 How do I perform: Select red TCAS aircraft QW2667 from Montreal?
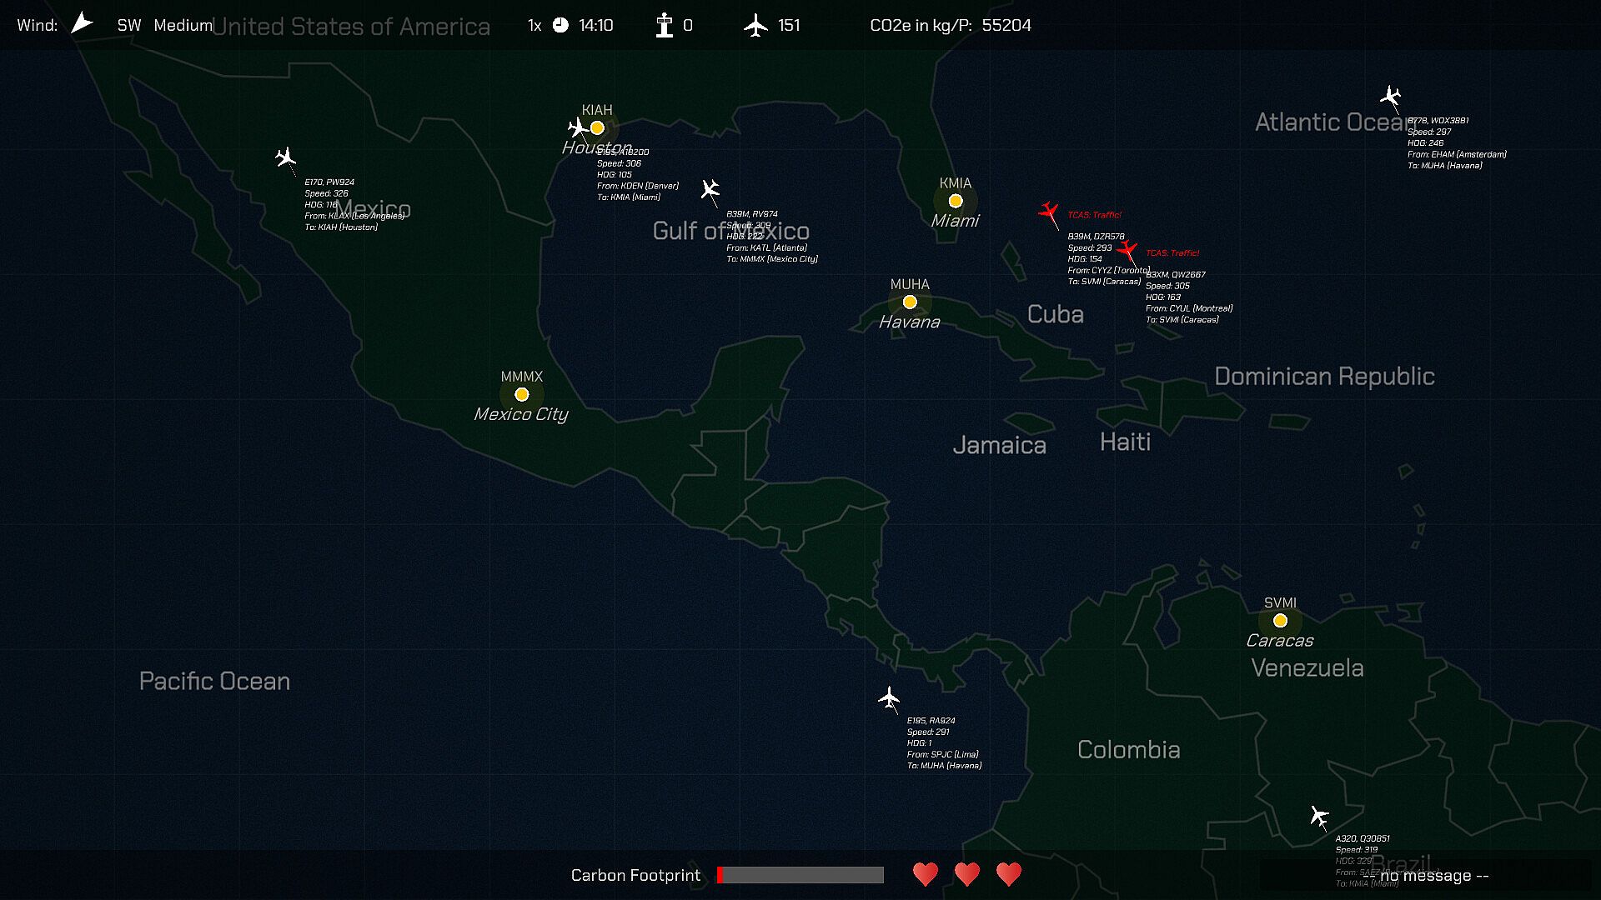[1127, 249]
